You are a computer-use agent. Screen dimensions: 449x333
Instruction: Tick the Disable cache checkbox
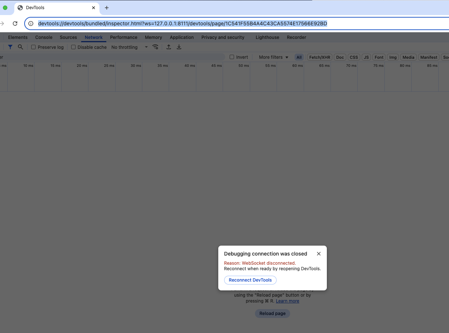click(73, 47)
